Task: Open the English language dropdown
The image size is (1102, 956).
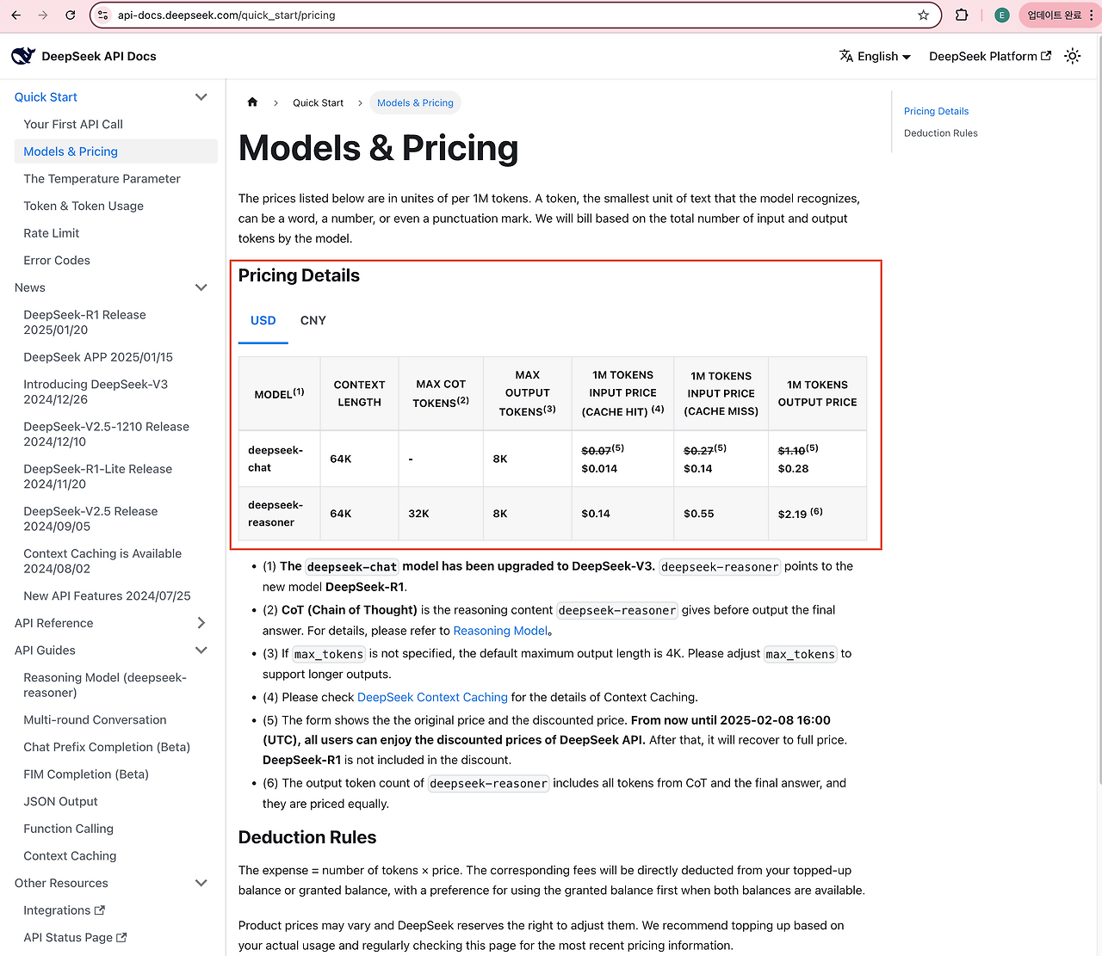Action: click(875, 56)
